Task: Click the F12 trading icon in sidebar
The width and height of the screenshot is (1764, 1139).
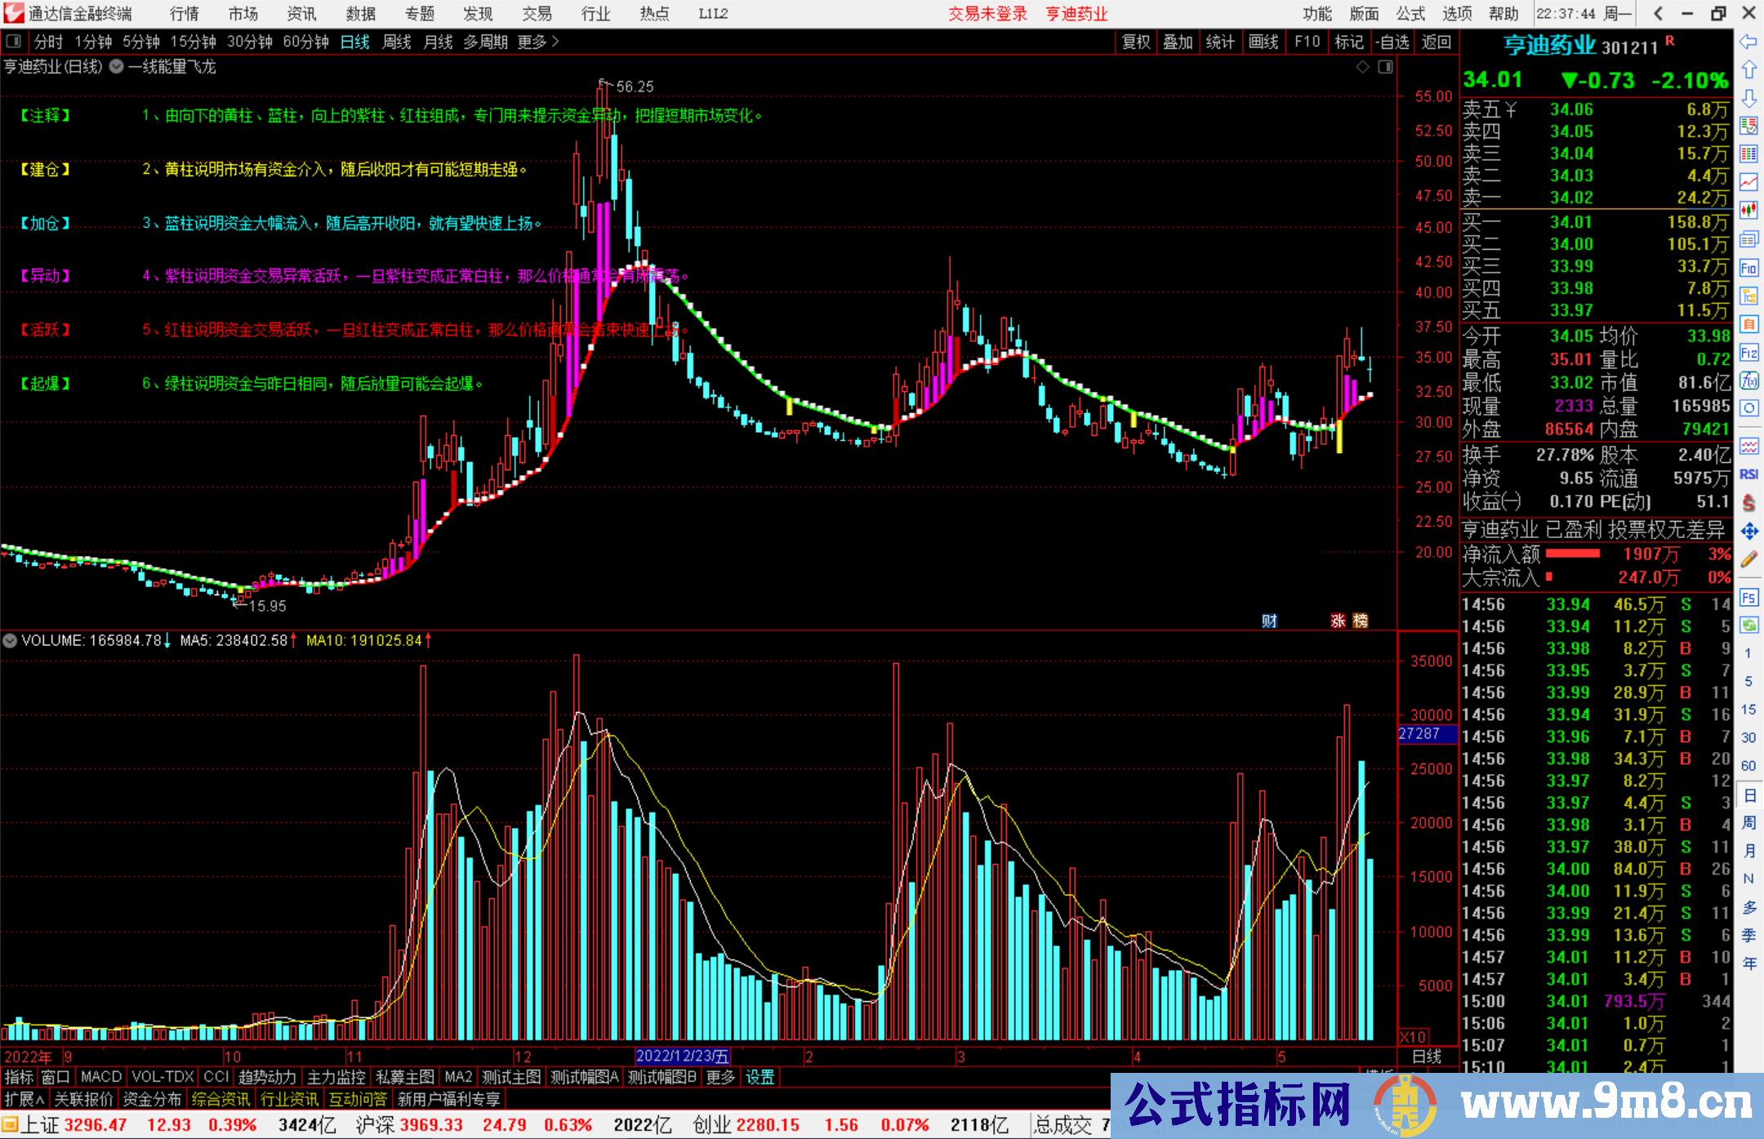Action: coord(1748,353)
